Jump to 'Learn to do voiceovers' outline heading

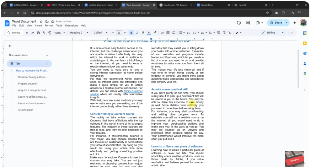(31, 103)
